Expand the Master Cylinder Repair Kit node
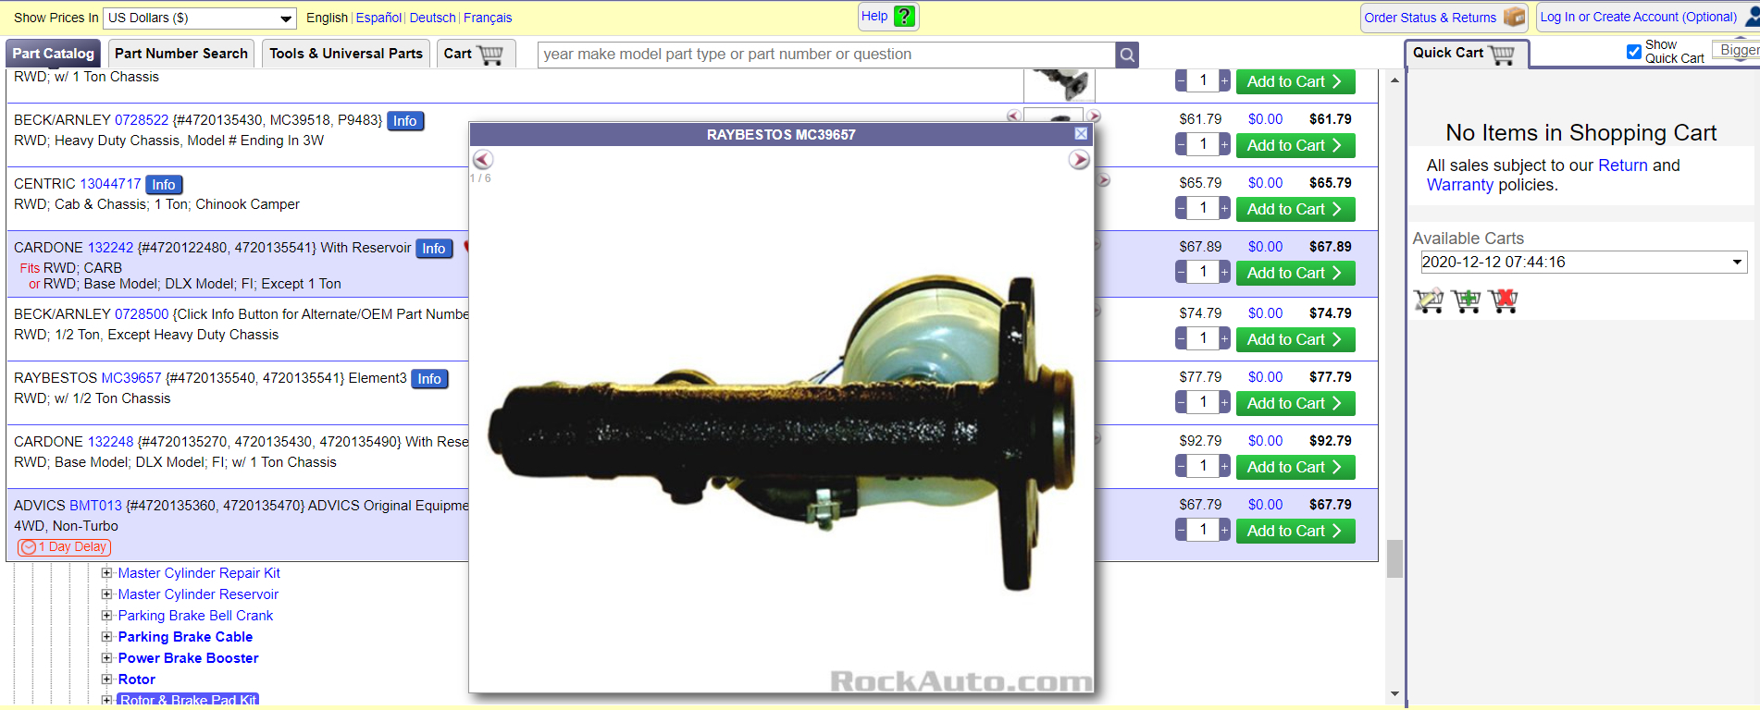Image resolution: width=1760 pixels, height=710 pixels. [x=106, y=573]
